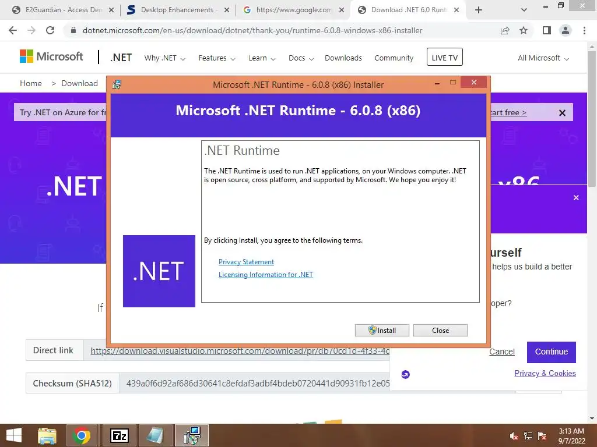The width and height of the screenshot is (597, 447).
Task: Close the purple survey popup
Action: pos(576,198)
